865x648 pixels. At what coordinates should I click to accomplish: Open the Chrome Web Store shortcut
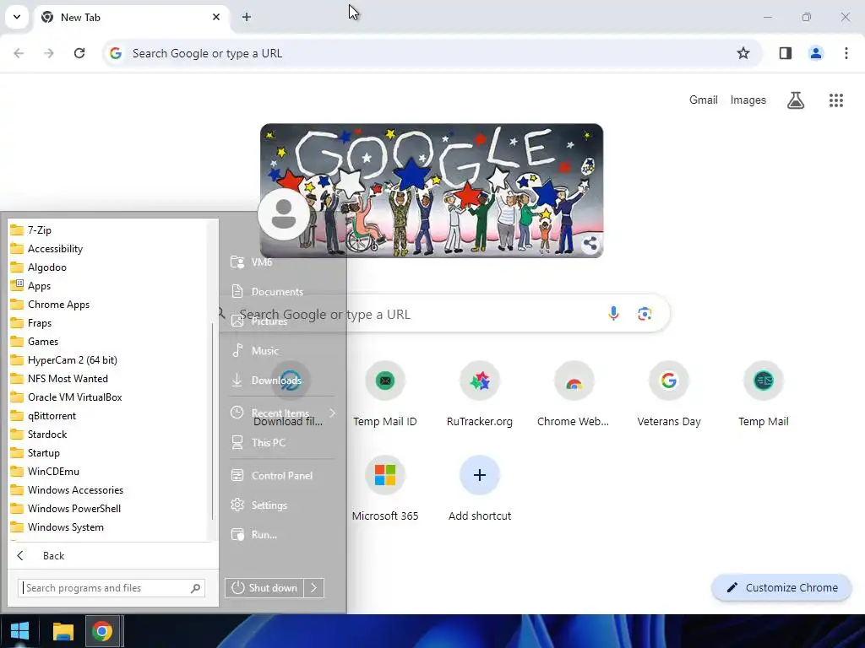[574, 394]
